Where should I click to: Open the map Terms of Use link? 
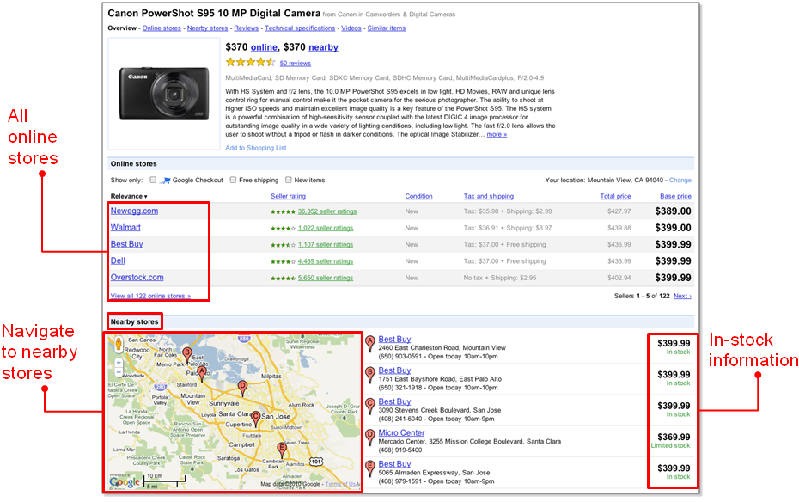(x=342, y=484)
